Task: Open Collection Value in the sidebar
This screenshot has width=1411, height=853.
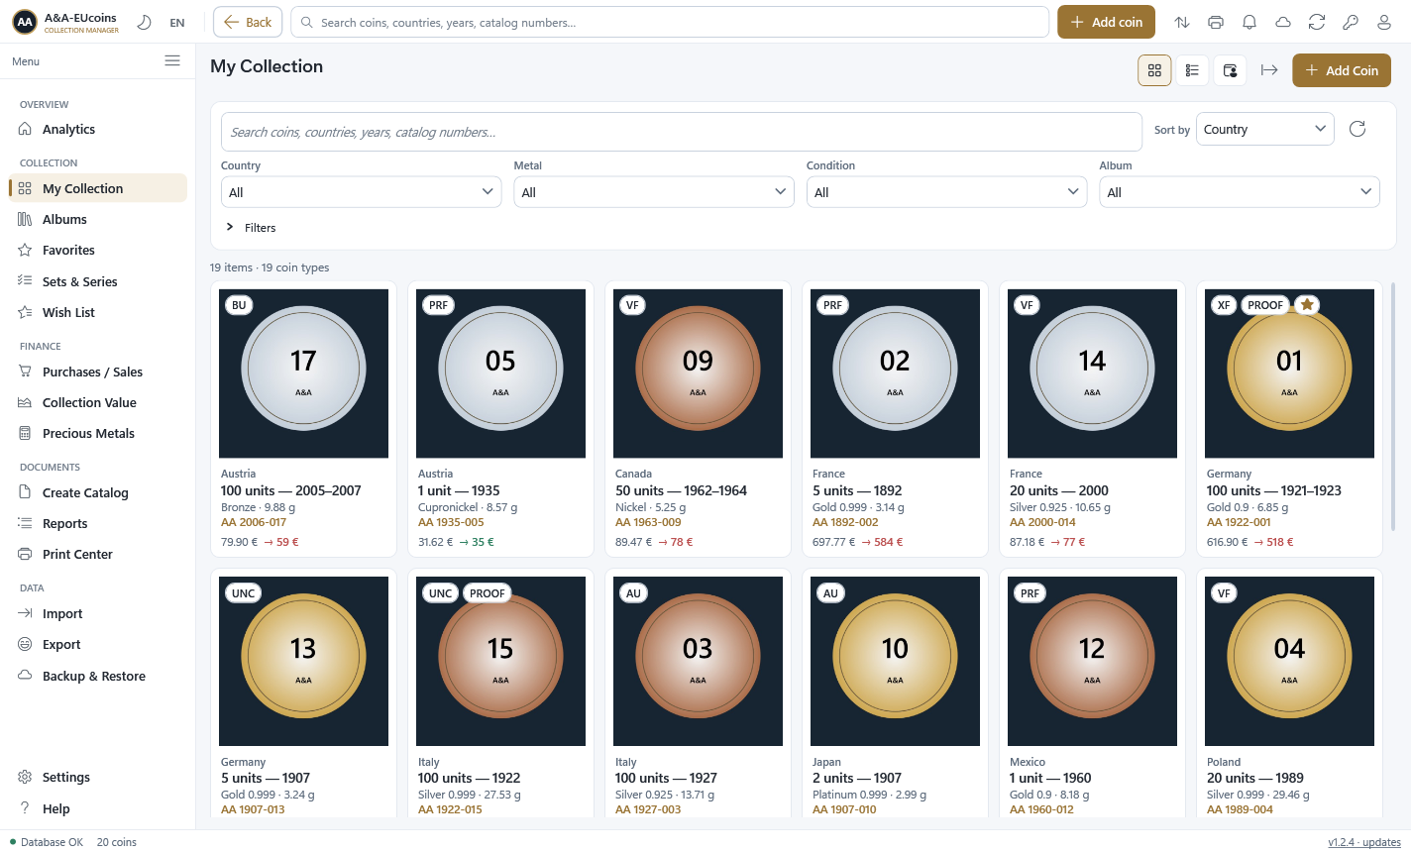Action: (x=97, y=403)
